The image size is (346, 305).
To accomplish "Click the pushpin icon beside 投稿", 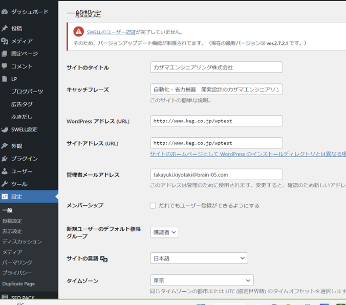I will (5, 29).
